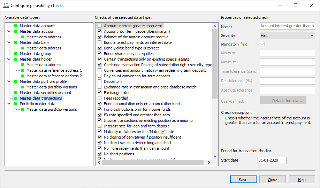Click the Start date input field
320x188 pixels.
[x=272, y=160]
